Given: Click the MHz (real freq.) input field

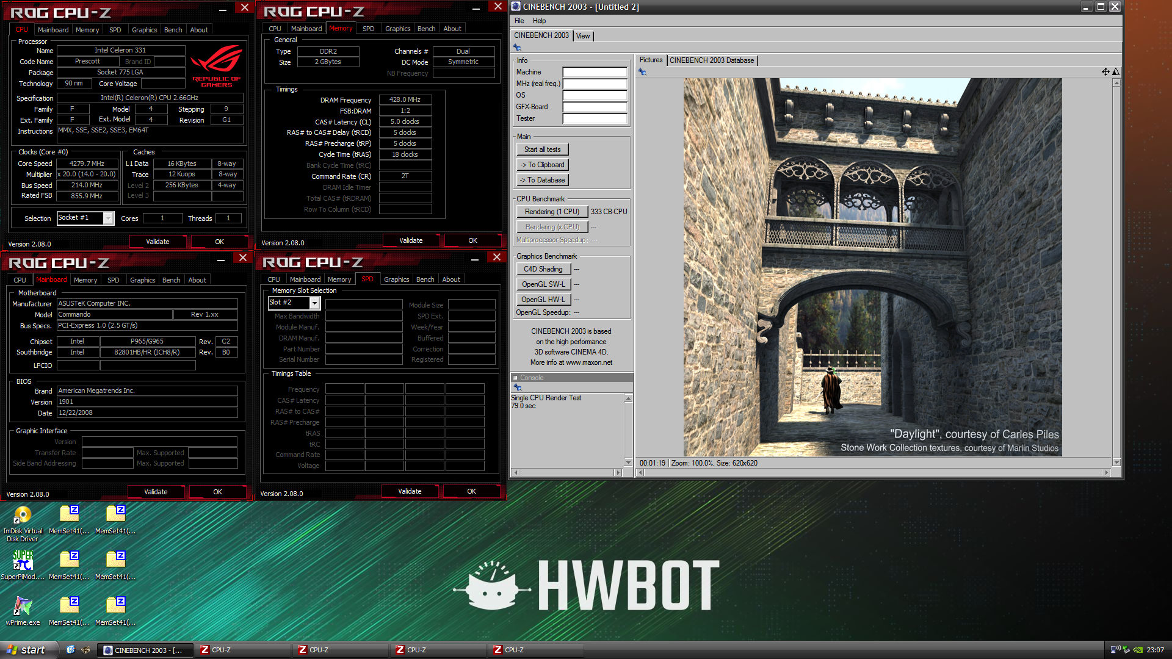Looking at the screenshot, I should pyautogui.click(x=595, y=84).
